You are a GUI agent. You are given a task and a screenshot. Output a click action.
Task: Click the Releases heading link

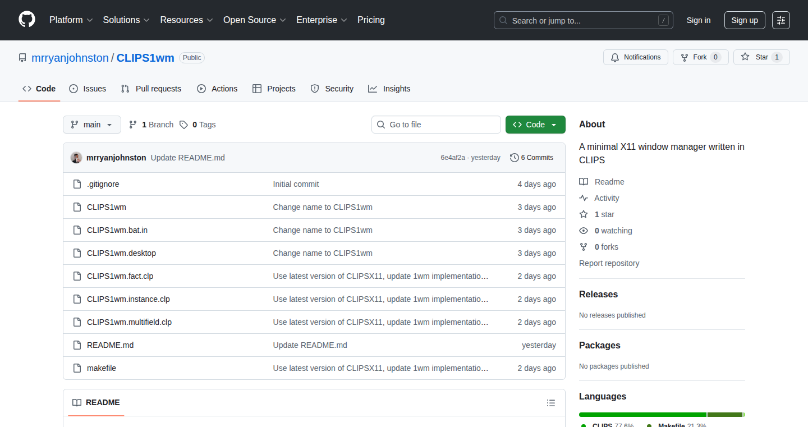598,295
